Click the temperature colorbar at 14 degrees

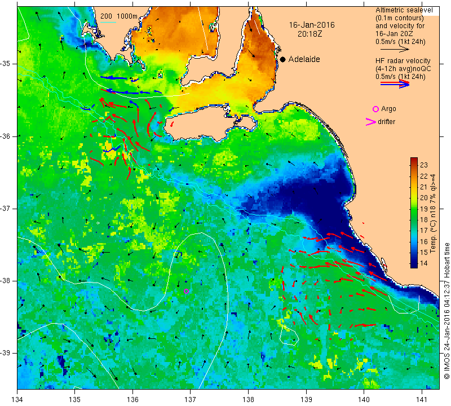[x=414, y=263]
